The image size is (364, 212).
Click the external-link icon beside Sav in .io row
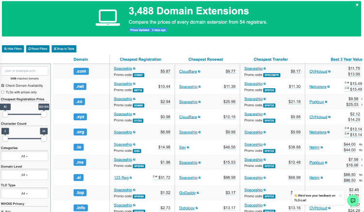pyautogui.click(x=188, y=147)
